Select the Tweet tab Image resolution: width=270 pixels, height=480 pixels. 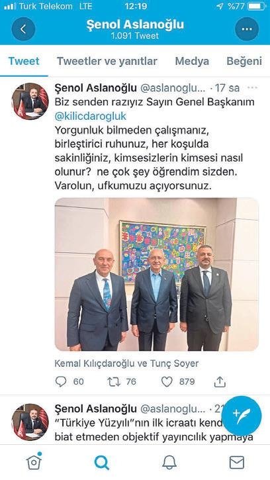(x=24, y=61)
